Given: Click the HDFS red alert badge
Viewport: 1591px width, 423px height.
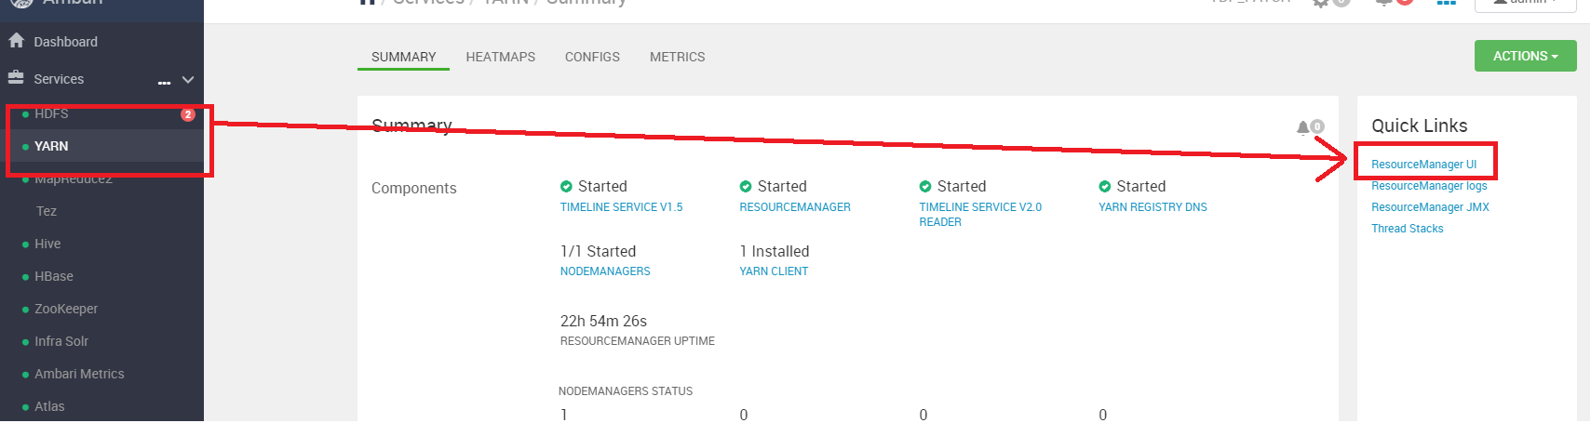Looking at the screenshot, I should (188, 114).
